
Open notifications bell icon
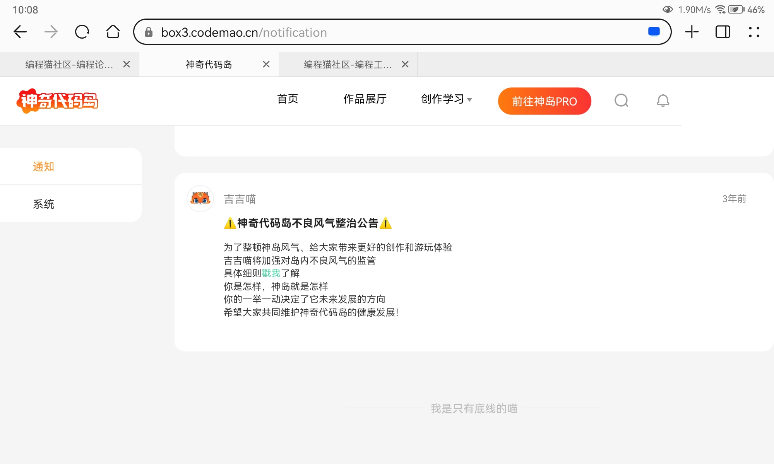[663, 101]
